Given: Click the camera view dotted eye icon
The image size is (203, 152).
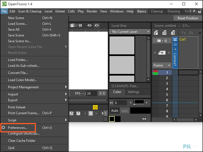Looking at the screenshot, I should 97,25.
